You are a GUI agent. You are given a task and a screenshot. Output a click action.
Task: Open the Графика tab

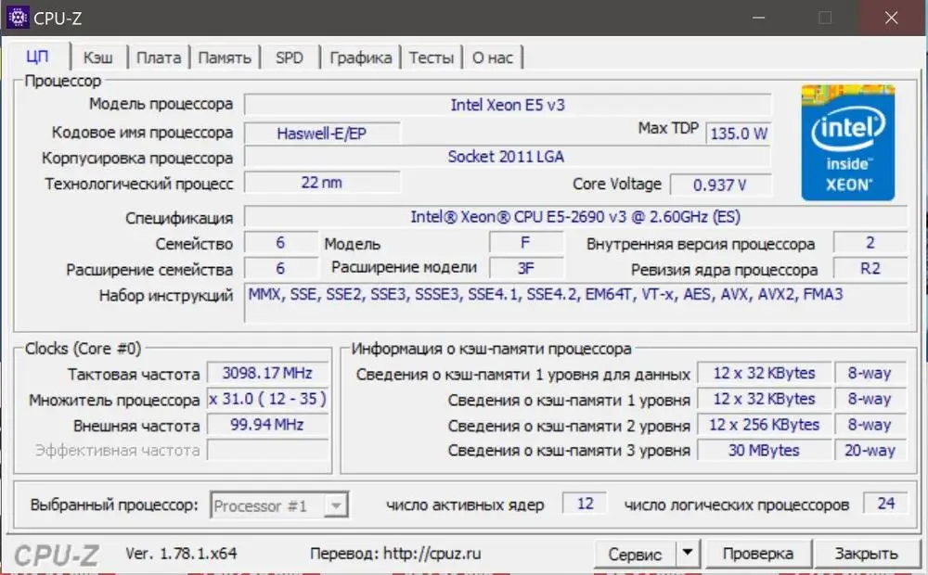(x=360, y=57)
